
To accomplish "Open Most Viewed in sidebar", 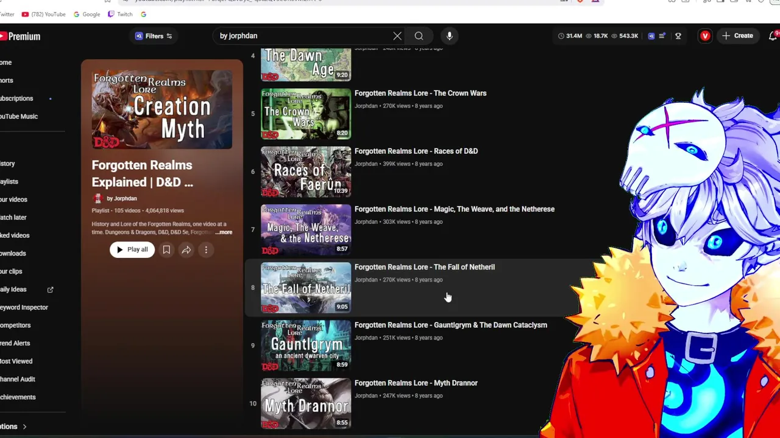I will tap(16, 361).
